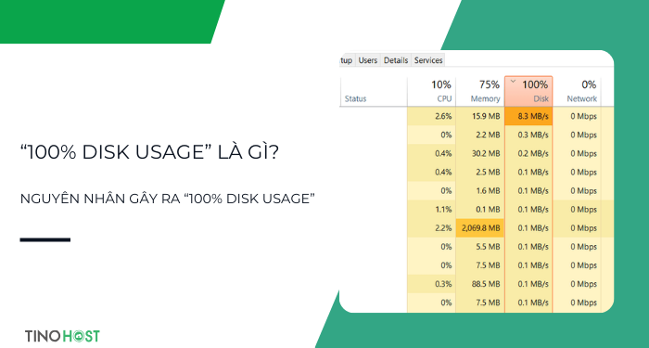
Task: Click 0 Mbps in the 8.3 MB/s row
Action: click(x=583, y=116)
